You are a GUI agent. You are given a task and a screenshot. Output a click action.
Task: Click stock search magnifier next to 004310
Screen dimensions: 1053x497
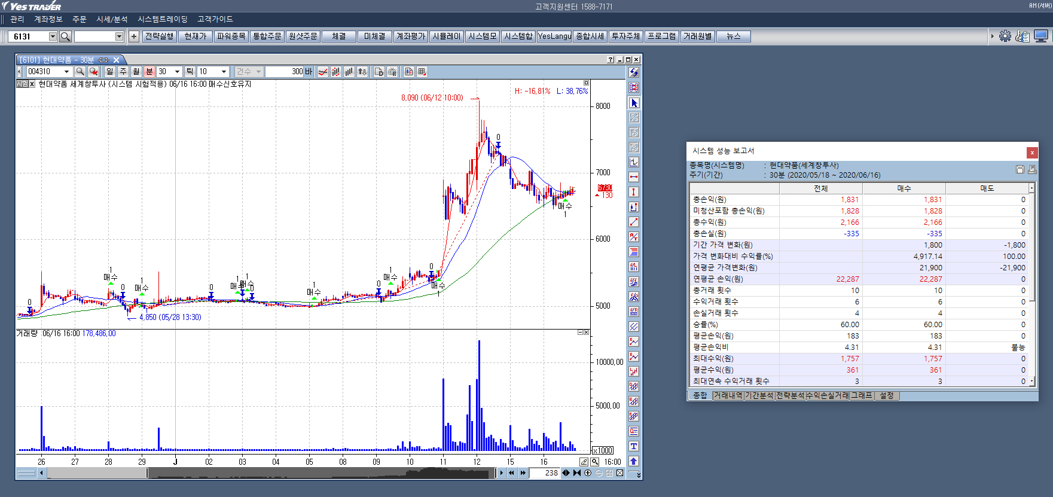80,72
